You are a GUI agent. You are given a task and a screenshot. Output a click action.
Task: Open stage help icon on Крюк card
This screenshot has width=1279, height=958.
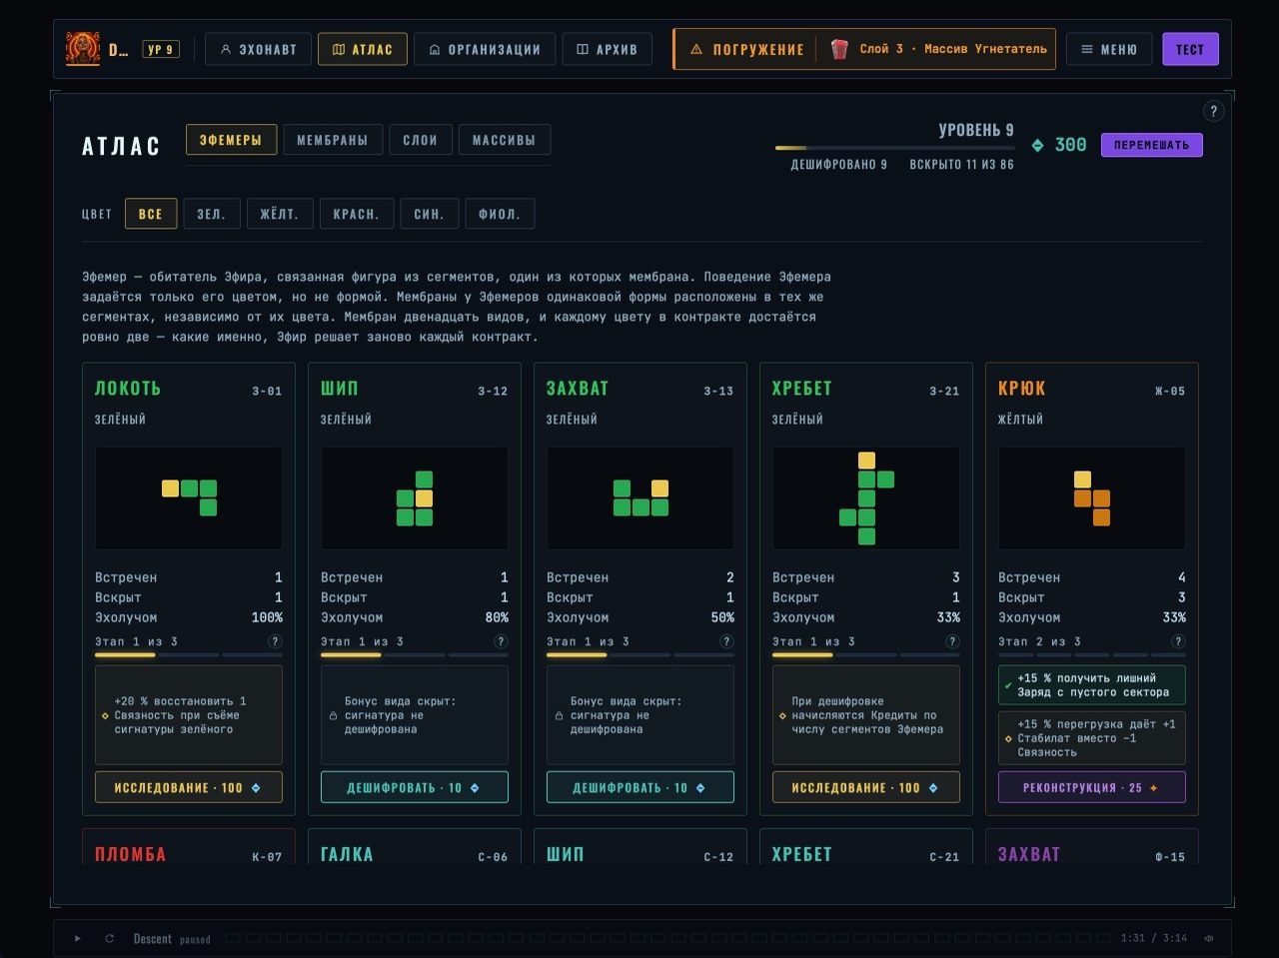[x=1178, y=641]
